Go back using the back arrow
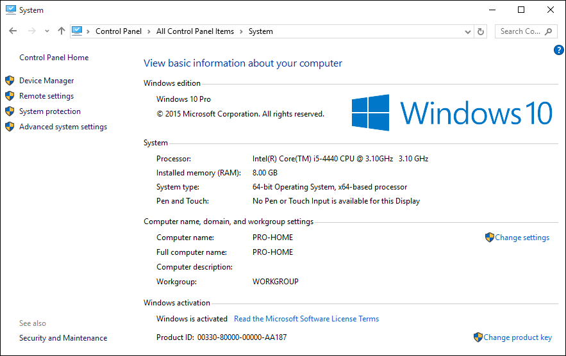The image size is (566, 356). click(13, 31)
